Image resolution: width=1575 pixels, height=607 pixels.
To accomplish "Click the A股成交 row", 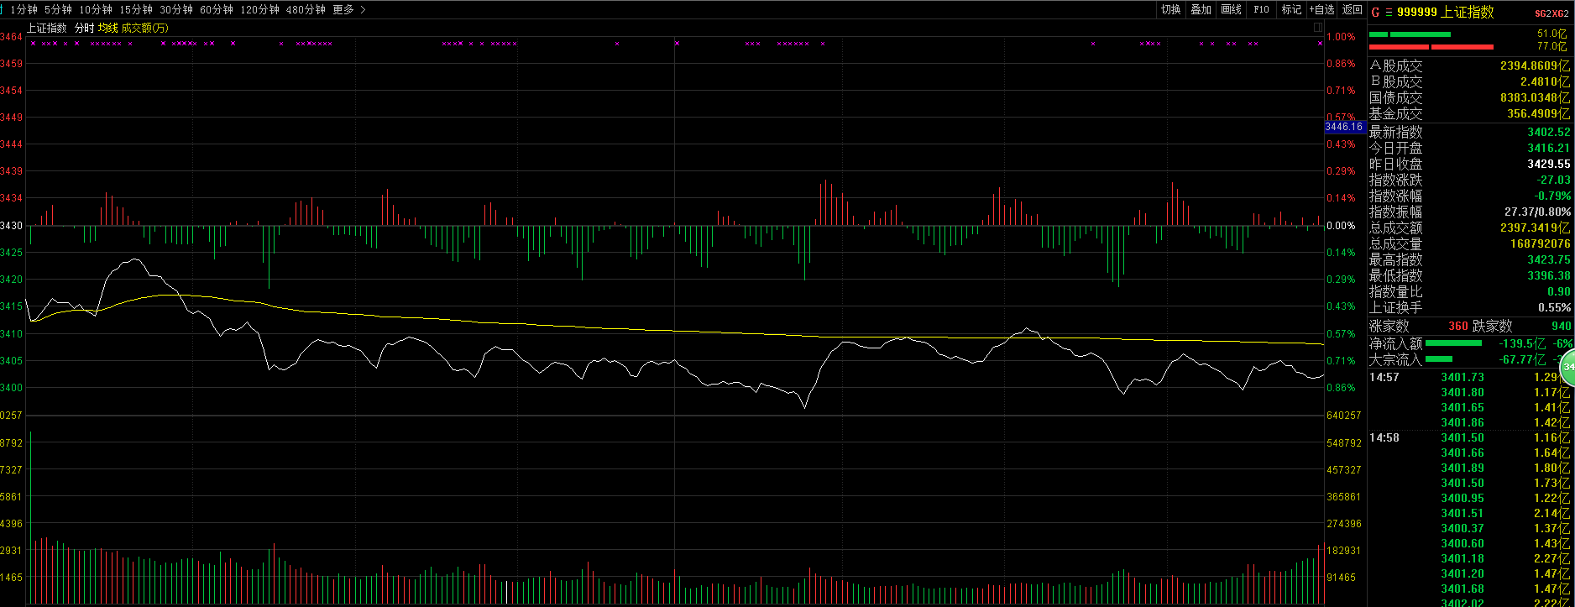I will 1470,65.
